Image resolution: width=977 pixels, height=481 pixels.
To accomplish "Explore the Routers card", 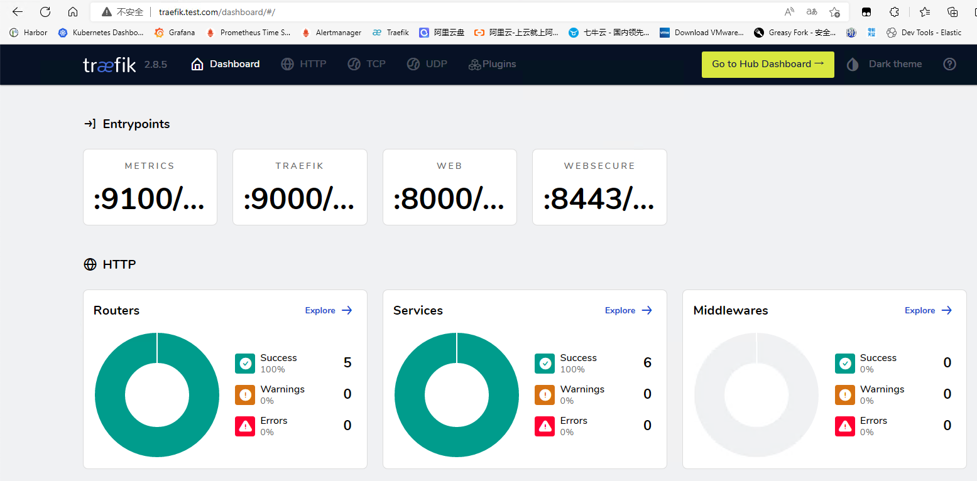I will tap(329, 310).
